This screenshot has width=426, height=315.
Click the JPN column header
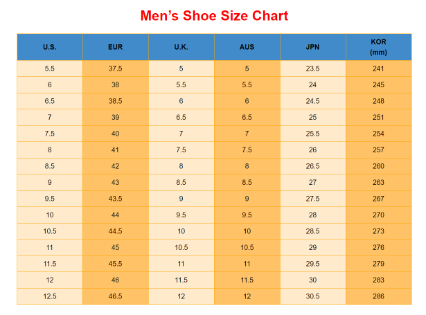coord(312,47)
